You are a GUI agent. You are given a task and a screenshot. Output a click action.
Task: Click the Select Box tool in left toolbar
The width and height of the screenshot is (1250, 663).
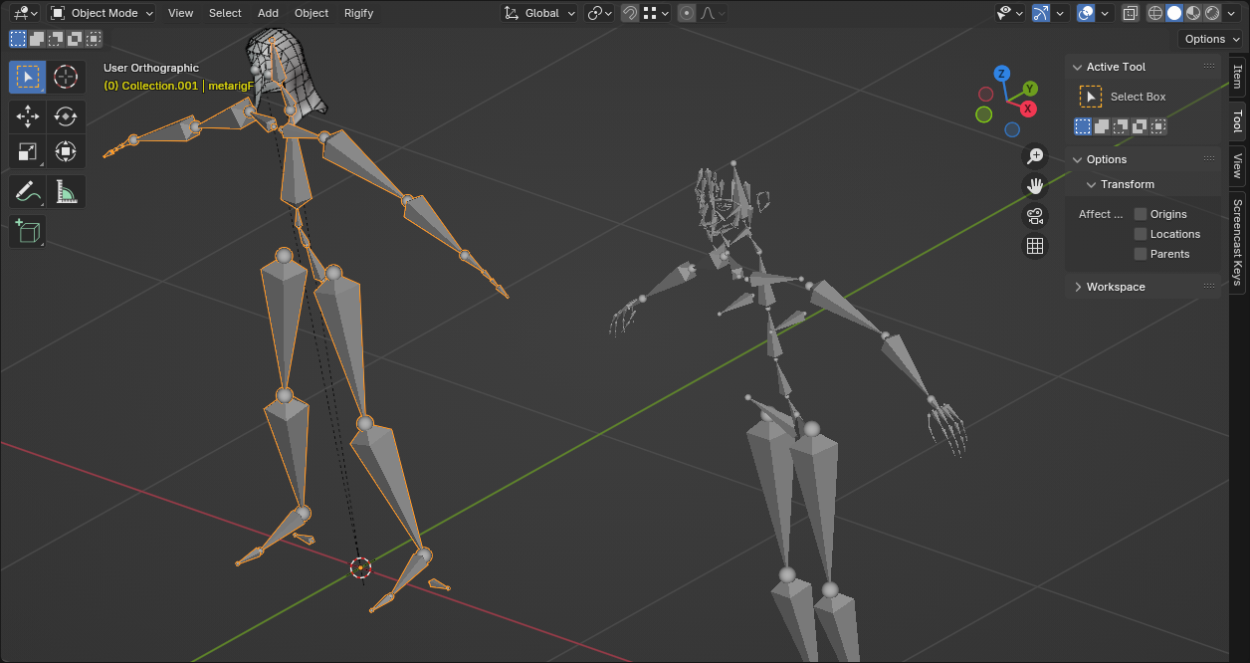point(28,77)
